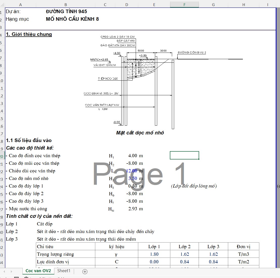Click the construction water level value 2.93

tap(132, 209)
